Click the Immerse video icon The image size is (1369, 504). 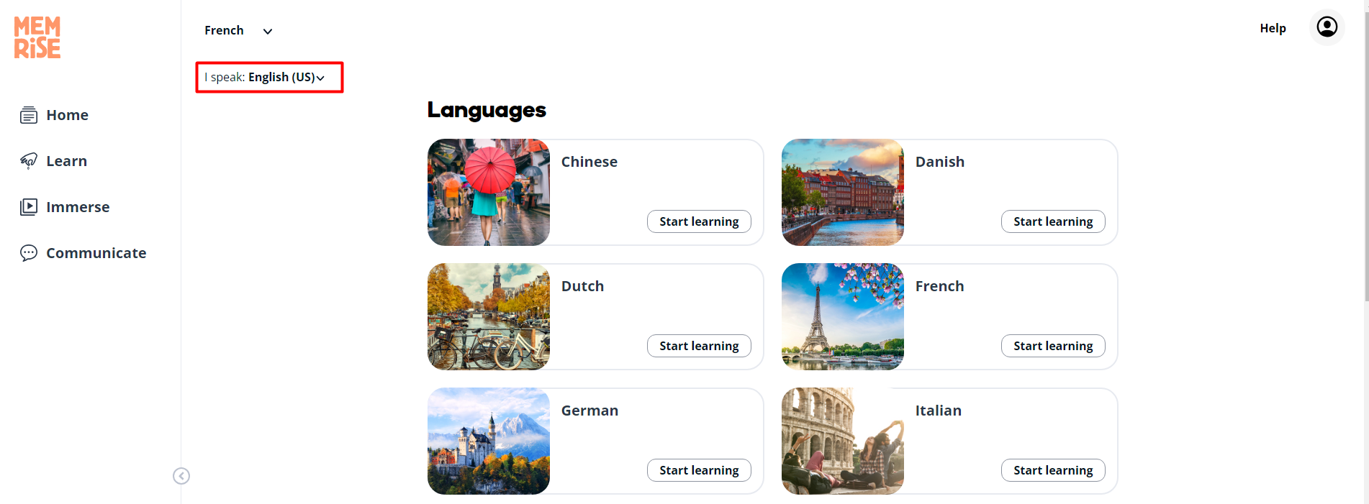29,207
